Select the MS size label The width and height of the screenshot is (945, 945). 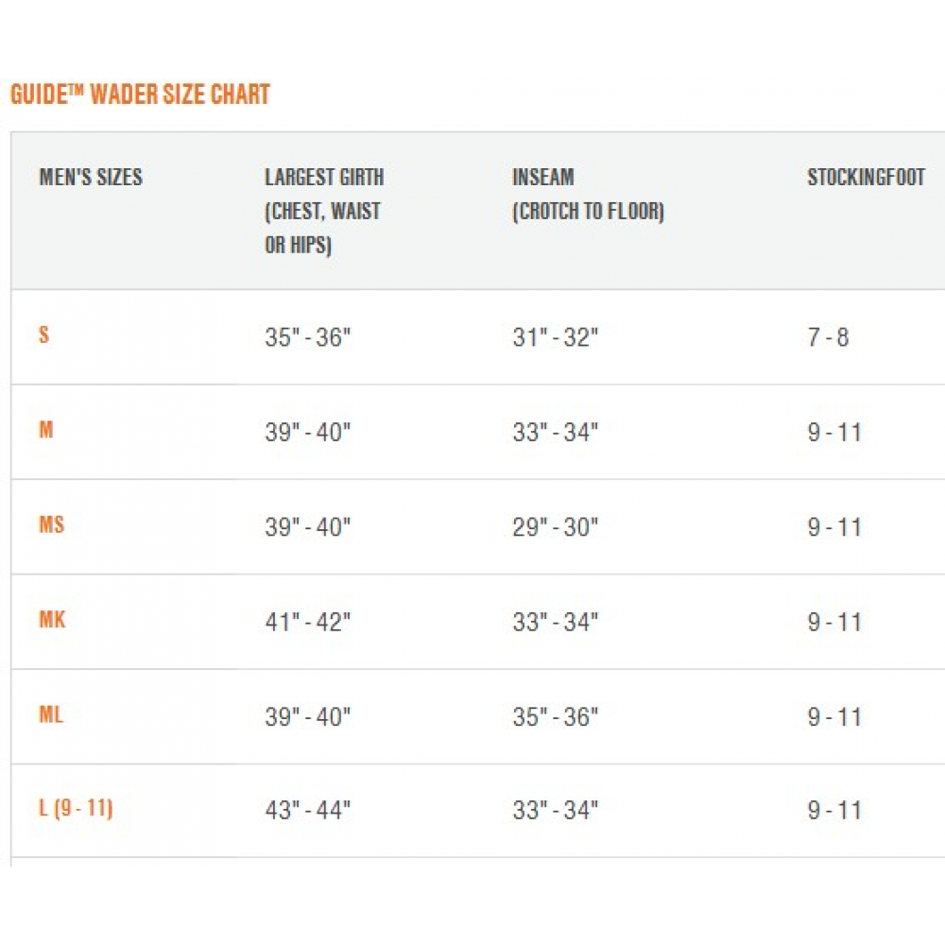tap(51, 524)
